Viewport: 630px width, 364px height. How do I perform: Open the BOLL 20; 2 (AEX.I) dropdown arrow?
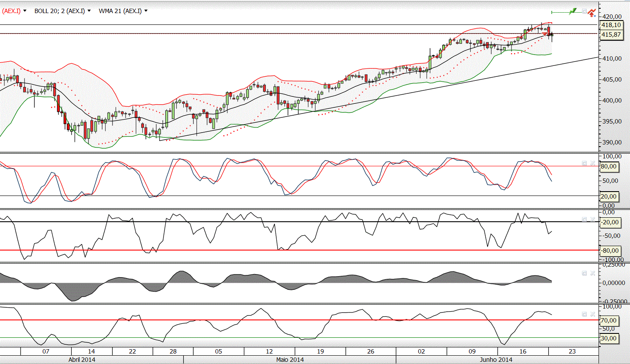coord(89,11)
